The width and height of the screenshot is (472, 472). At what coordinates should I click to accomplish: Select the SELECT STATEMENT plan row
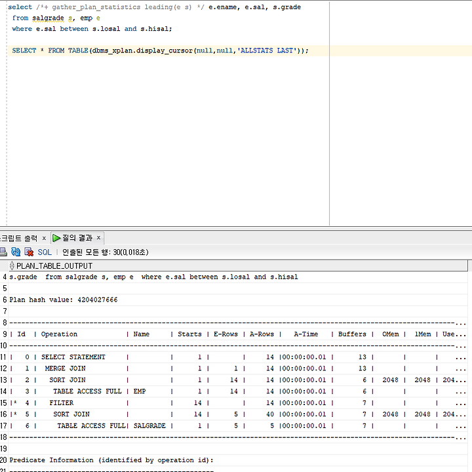(238, 357)
